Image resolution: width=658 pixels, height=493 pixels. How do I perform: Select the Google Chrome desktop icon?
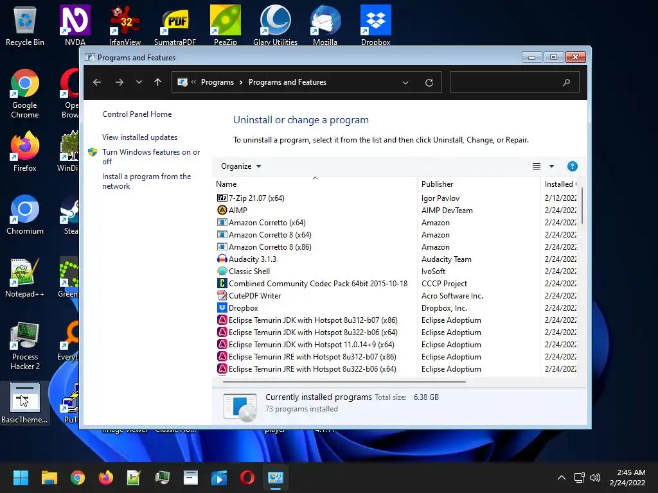(25, 94)
